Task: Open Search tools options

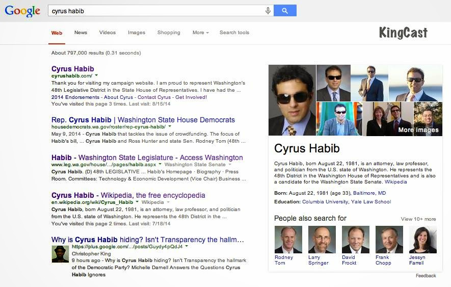Action: (234, 33)
